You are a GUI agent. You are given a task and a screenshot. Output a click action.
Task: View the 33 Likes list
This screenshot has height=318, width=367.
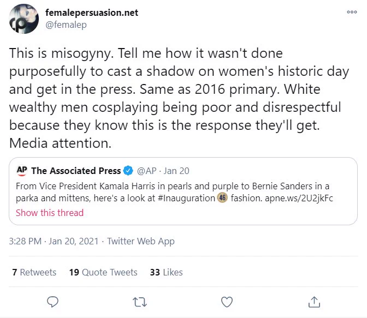(x=166, y=272)
